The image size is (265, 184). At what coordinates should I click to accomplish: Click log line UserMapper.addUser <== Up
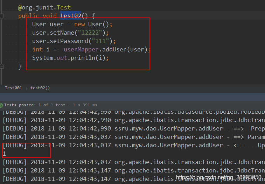[134, 145]
